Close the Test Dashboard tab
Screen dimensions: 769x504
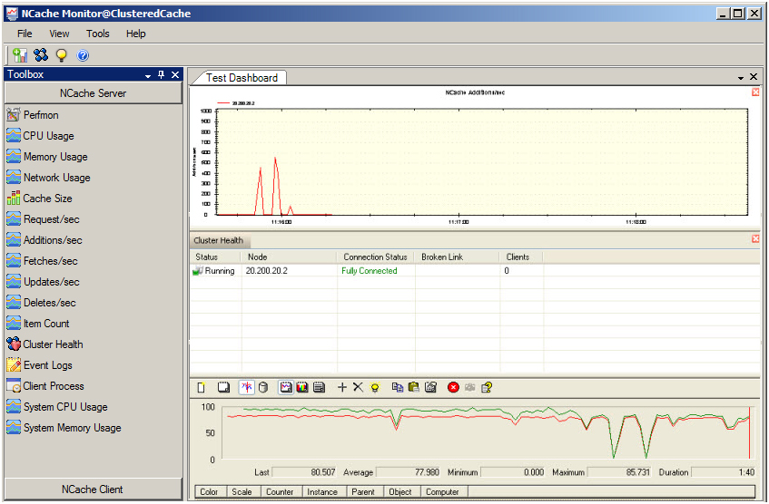754,77
